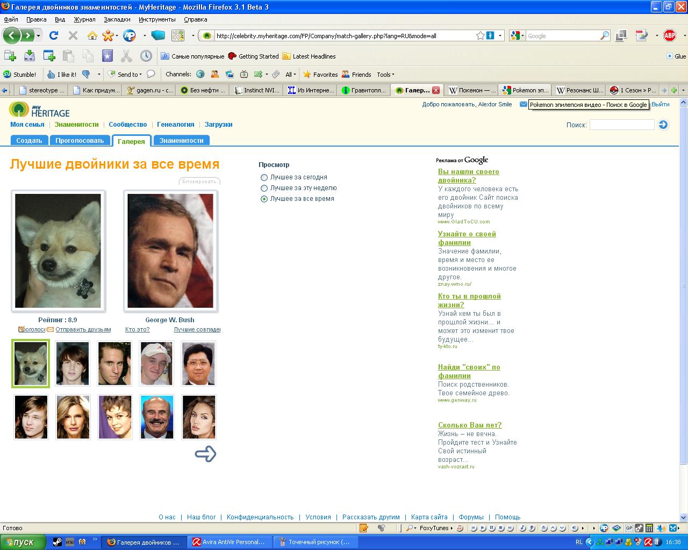The width and height of the screenshot is (688, 550).
Task: Select 'Лучшее за сегодня' radio button
Action: point(264,177)
